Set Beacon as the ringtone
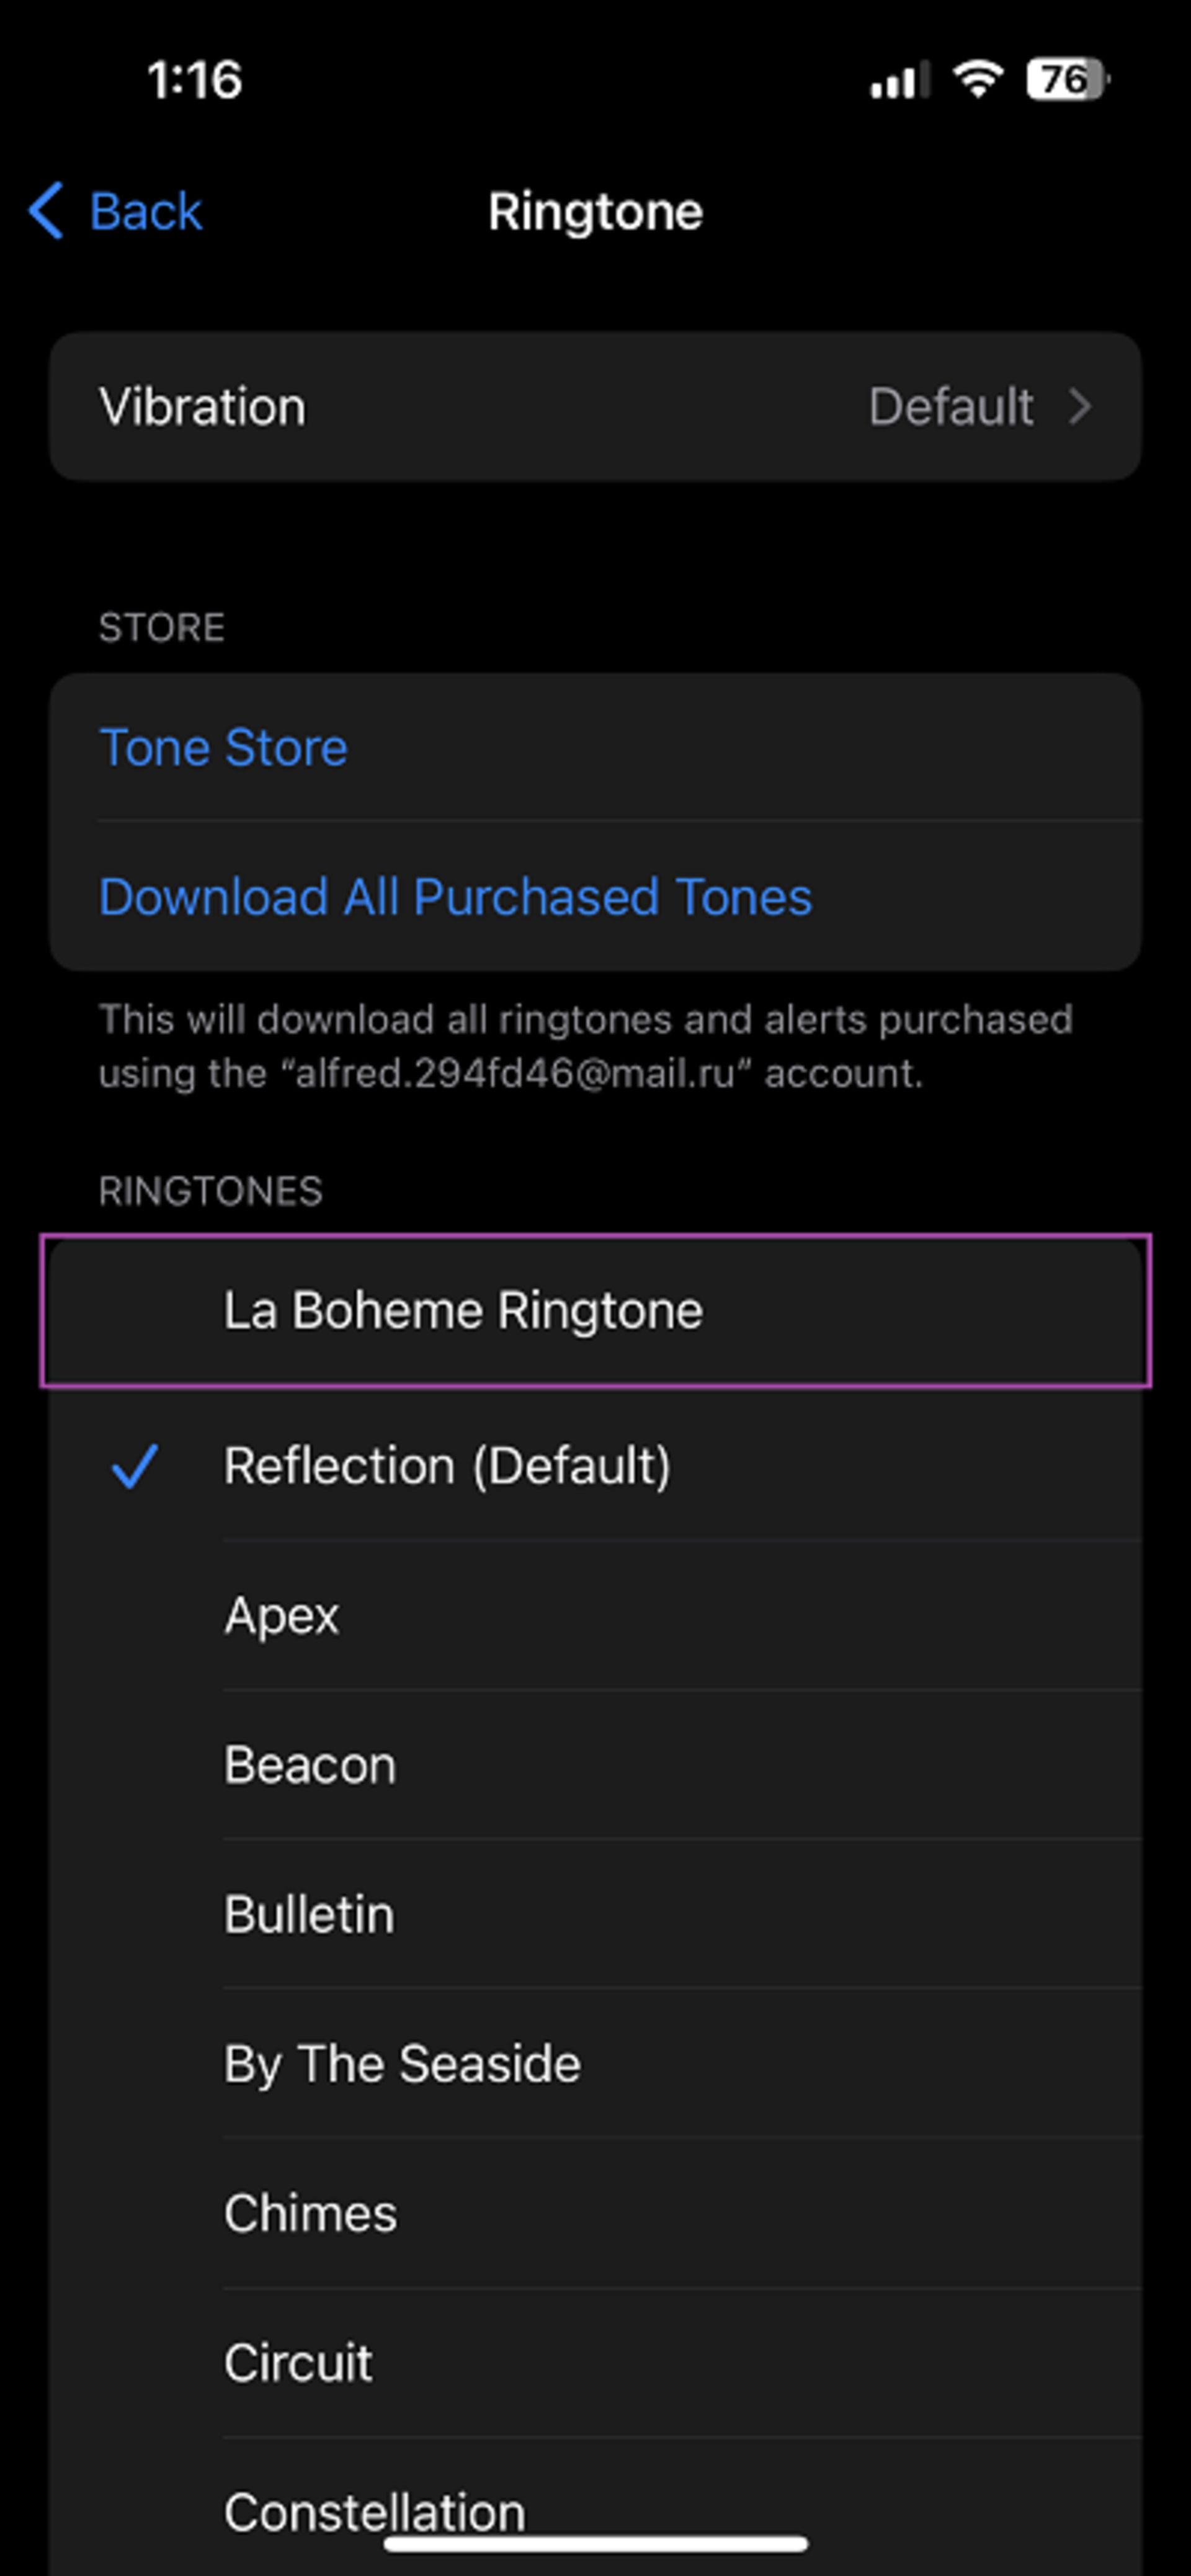Image resolution: width=1191 pixels, height=2576 pixels. tap(310, 1765)
